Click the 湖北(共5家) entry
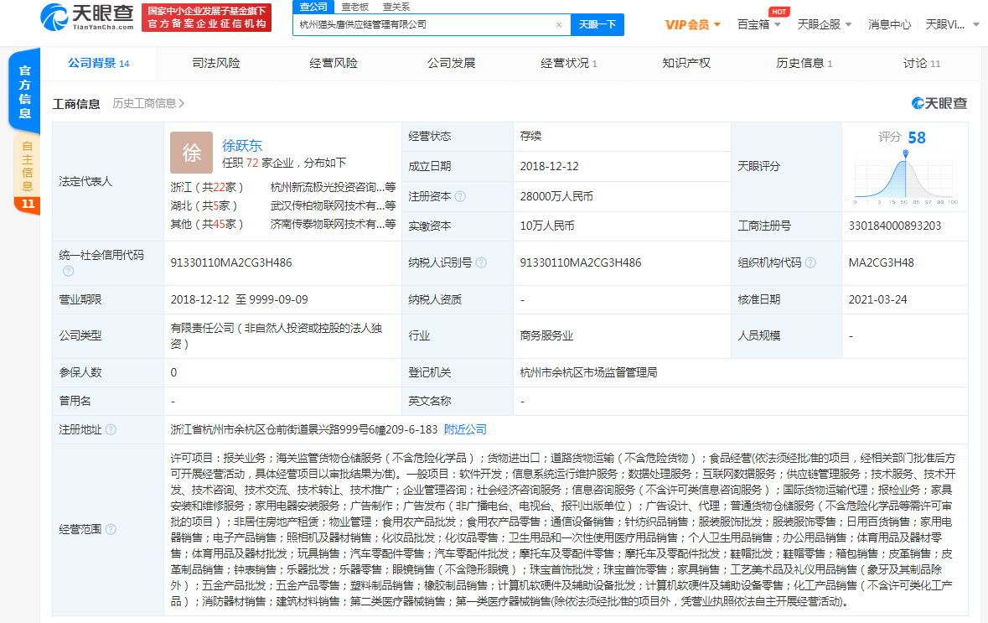This screenshot has height=623, width=988. click(204, 205)
